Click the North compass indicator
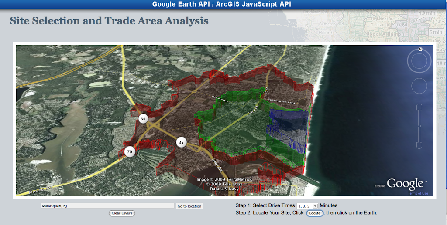The width and height of the screenshot is (447, 225). (420, 50)
